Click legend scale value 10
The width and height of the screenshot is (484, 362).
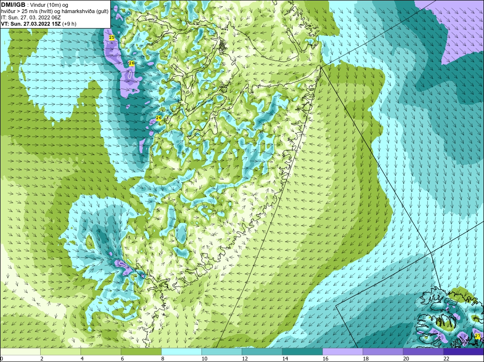point(204,359)
